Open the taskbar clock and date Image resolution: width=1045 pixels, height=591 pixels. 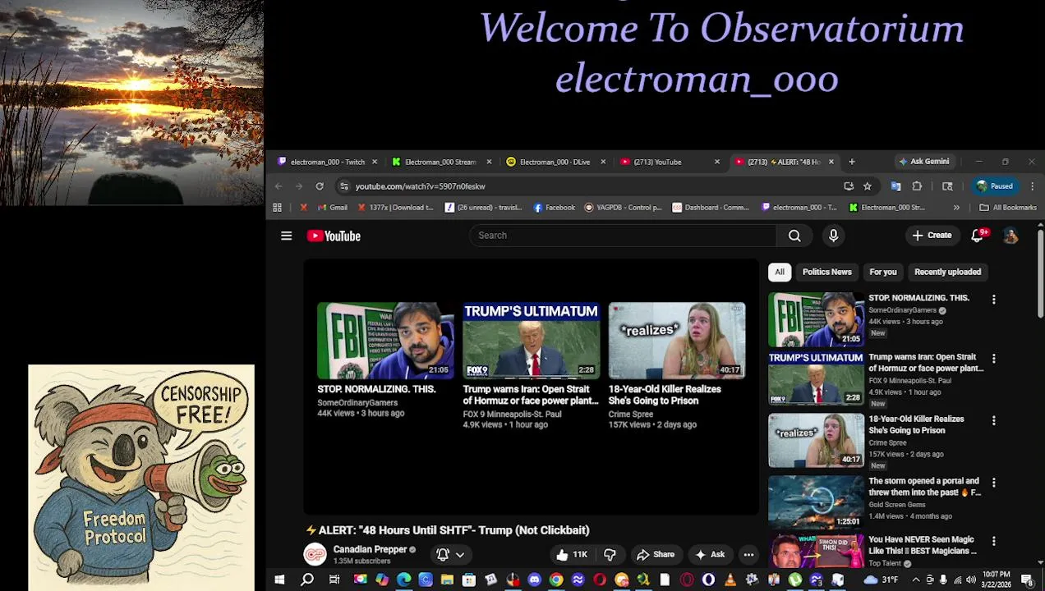[x=996, y=580]
